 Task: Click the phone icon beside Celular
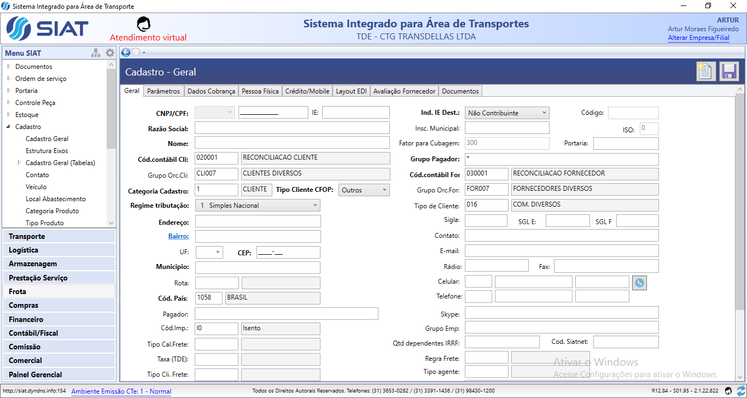point(639,282)
